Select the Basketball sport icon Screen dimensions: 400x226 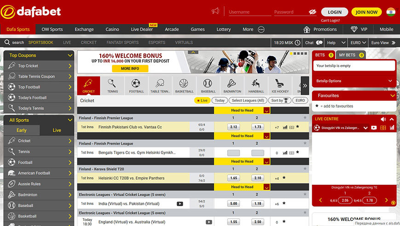click(x=184, y=86)
